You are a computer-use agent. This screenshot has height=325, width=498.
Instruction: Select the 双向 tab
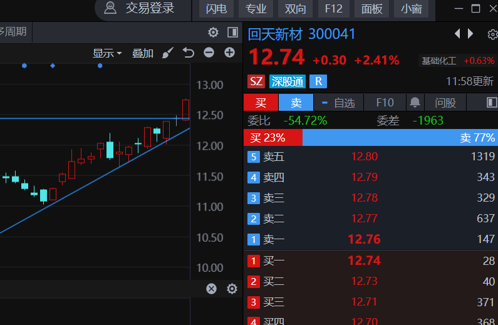click(x=296, y=9)
